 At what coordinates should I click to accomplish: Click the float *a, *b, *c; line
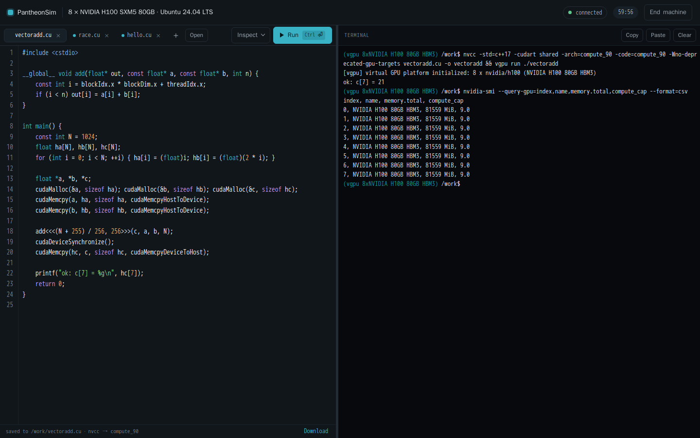63,179
